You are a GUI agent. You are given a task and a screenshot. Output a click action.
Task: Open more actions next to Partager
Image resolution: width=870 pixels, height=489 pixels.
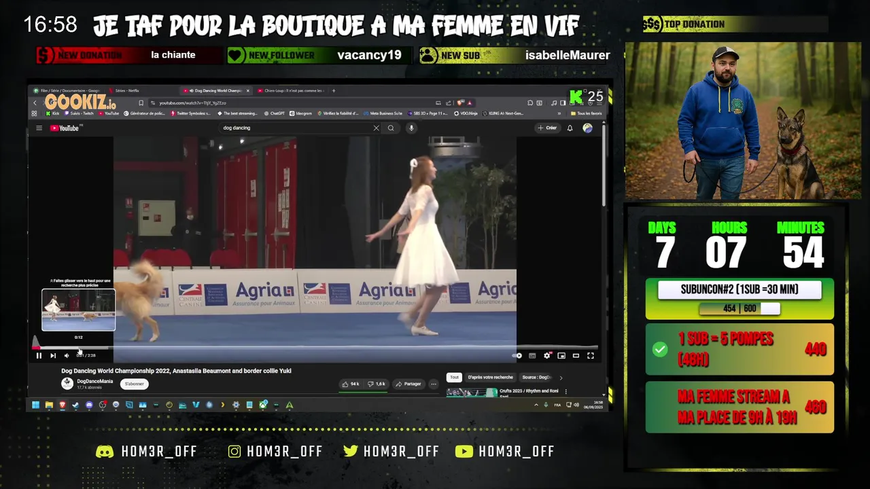[x=433, y=384]
